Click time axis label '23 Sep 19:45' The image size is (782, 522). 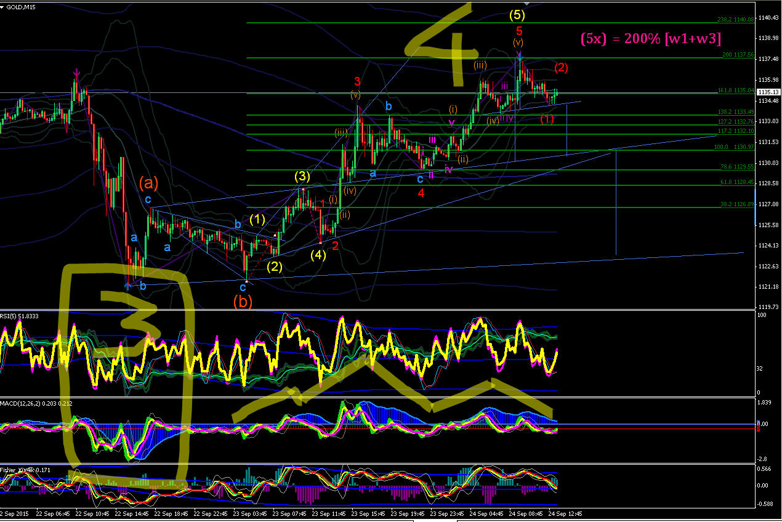click(x=408, y=513)
